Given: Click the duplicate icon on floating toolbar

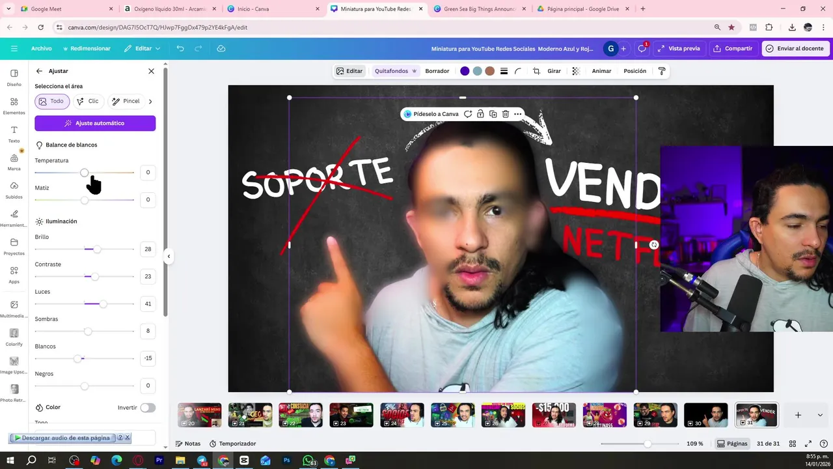Looking at the screenshot, I should (493, 114).
